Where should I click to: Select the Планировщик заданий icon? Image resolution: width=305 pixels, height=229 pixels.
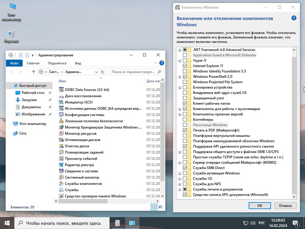(61, 152)
